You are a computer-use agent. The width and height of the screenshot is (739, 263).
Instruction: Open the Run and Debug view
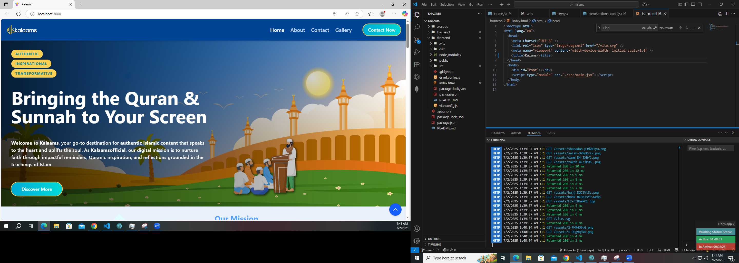(x=417, y=52)
